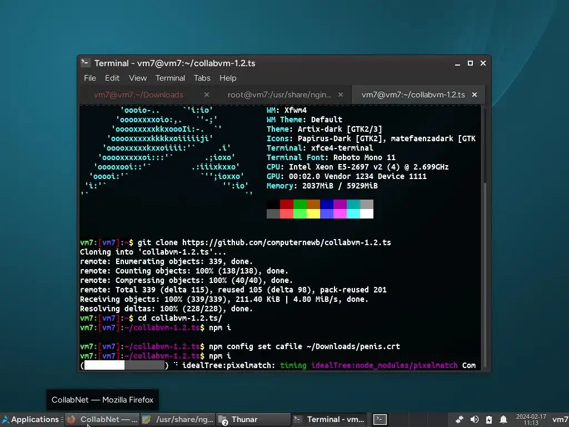Click the 'Terminal Font: Roboto Mono 11' line
Image resolution: width=569 pixels, height=427 pixels.
(x=331, y=157)
